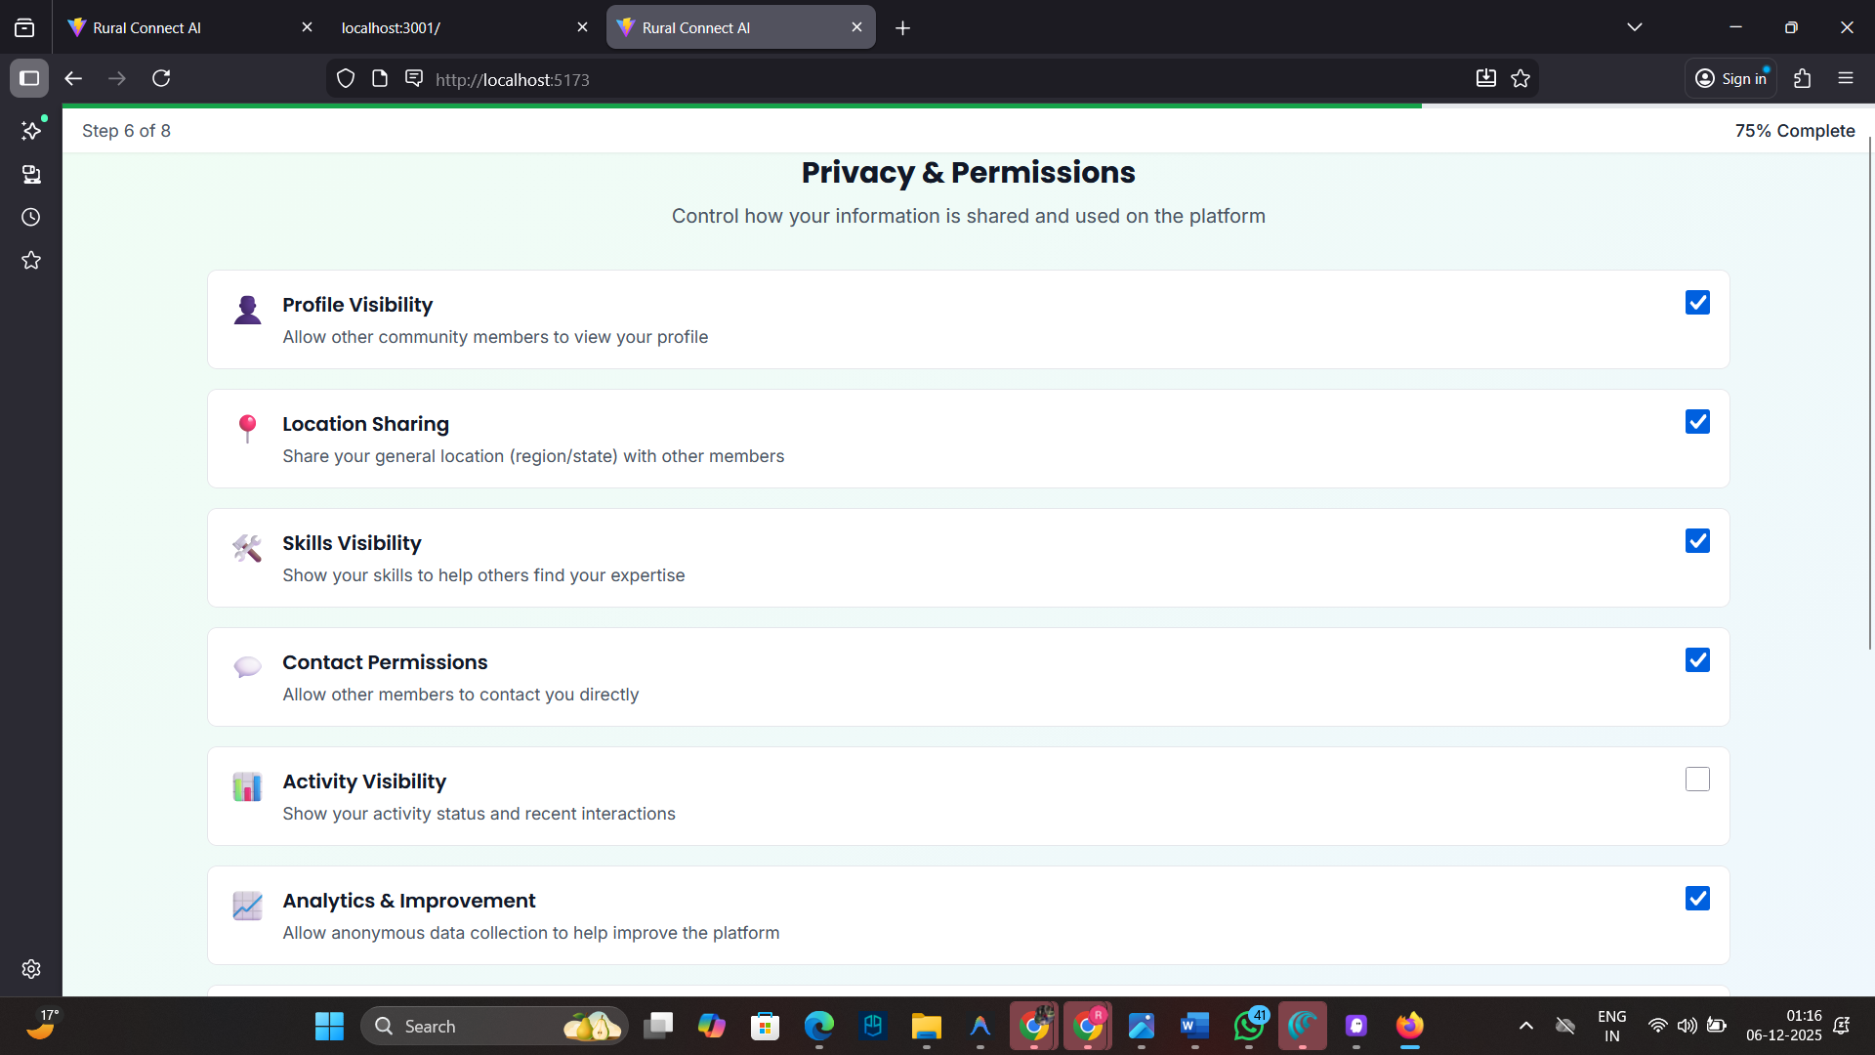Image resolution: width=1875 pixels, height=1055 pixels.
Task: Show hidden icons in the system tray
Action: 1525,1026
